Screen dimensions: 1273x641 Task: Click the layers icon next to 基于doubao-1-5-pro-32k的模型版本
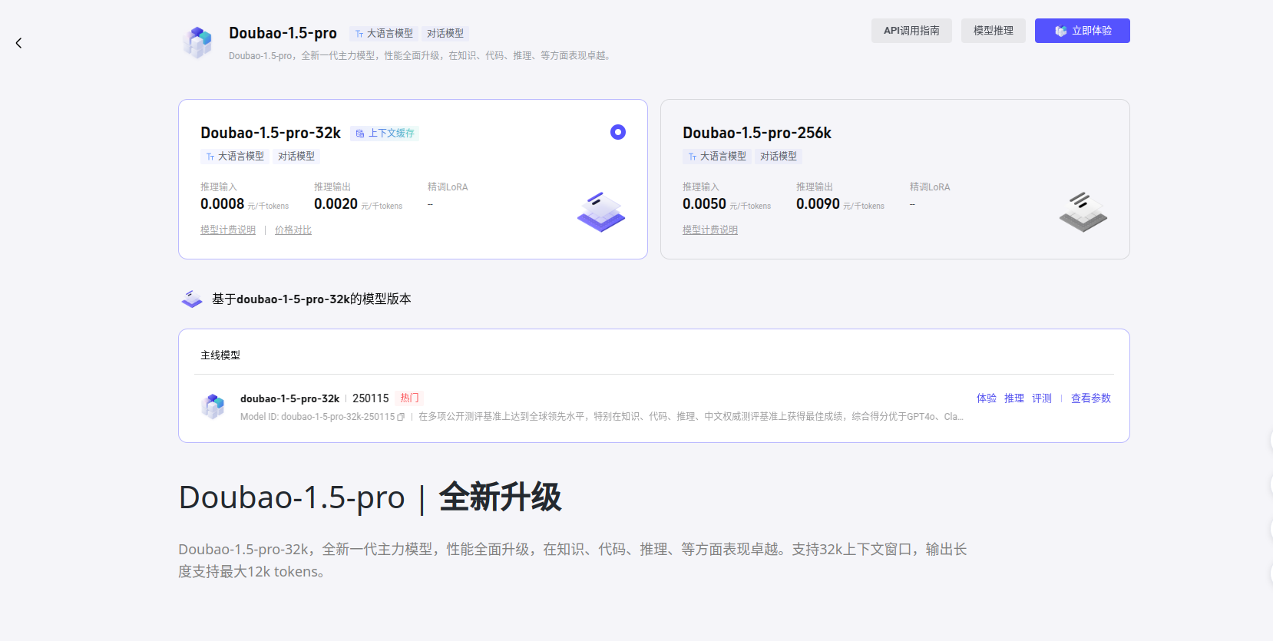coord(191,299)
